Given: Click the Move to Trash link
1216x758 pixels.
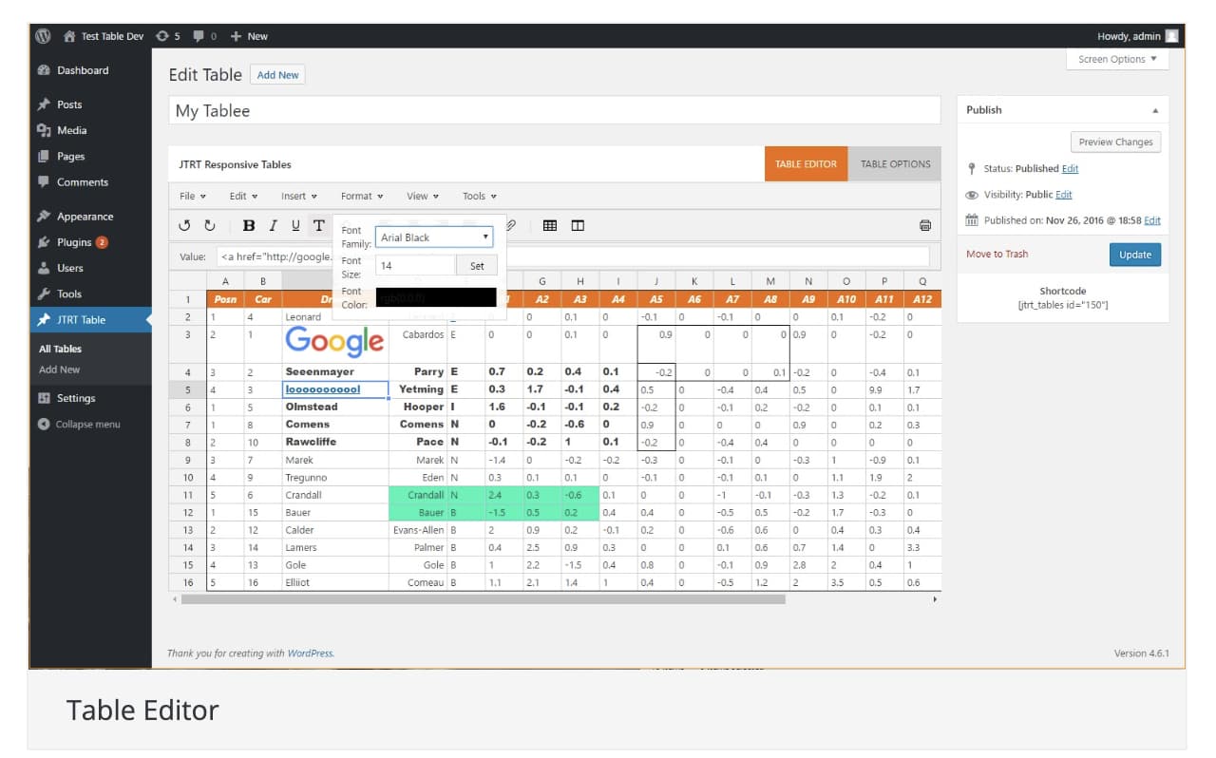Looking at the screenshot, I should click(x=997, y=255).
